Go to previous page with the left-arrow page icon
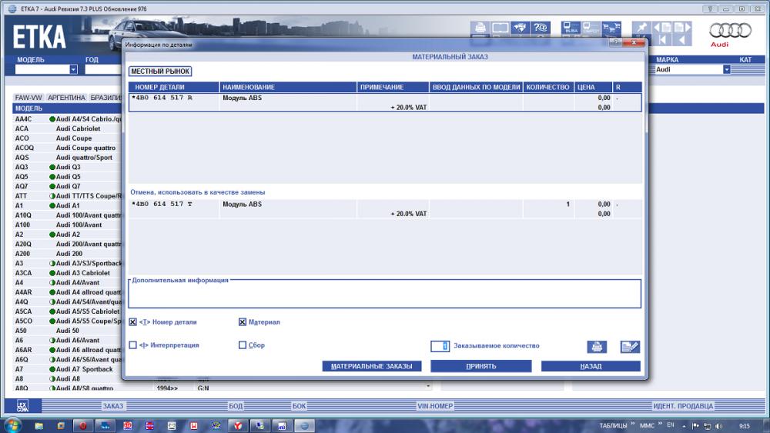Viewport: 770px width, 433px height. 662,28
